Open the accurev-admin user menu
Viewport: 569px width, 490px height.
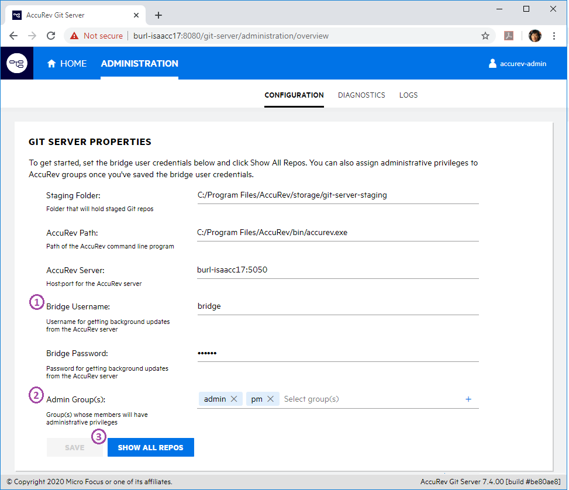(518, 63)
